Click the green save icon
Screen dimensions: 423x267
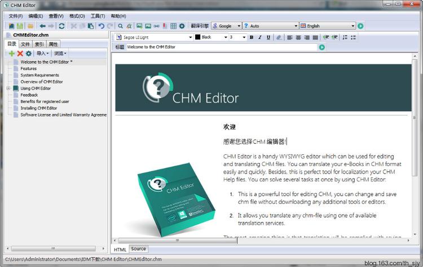[x=20, y=26]
